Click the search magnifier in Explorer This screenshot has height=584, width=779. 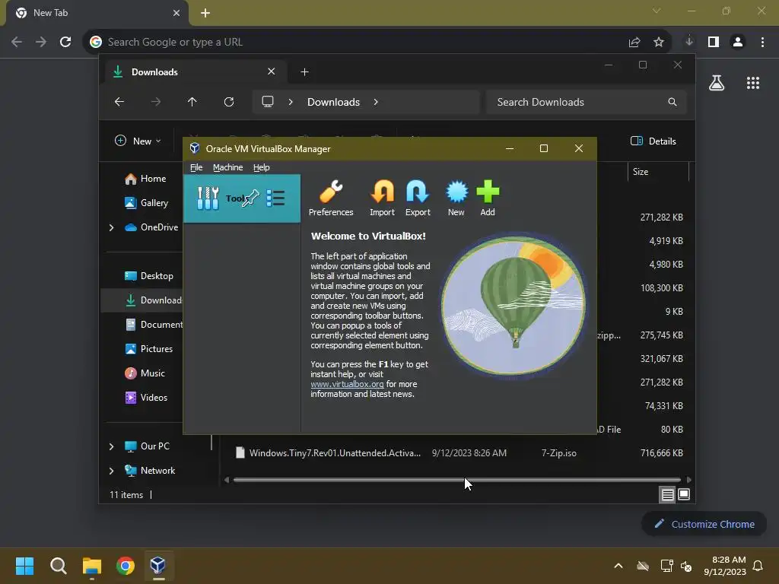point(672,102)
